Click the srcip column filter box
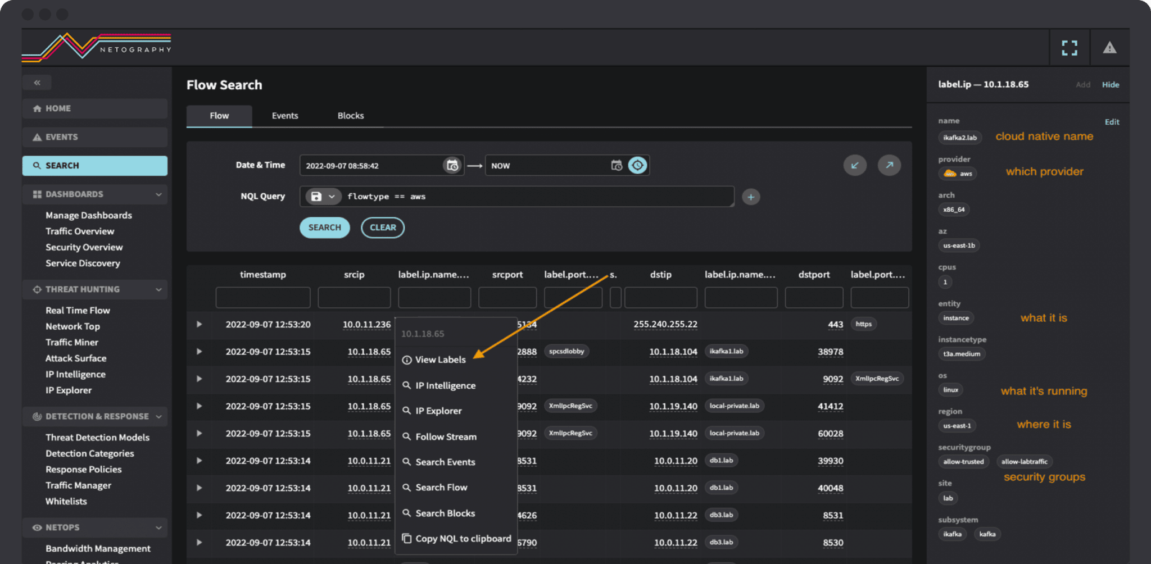The height and width of the screenshot is (564, 1151). point(354,297)
